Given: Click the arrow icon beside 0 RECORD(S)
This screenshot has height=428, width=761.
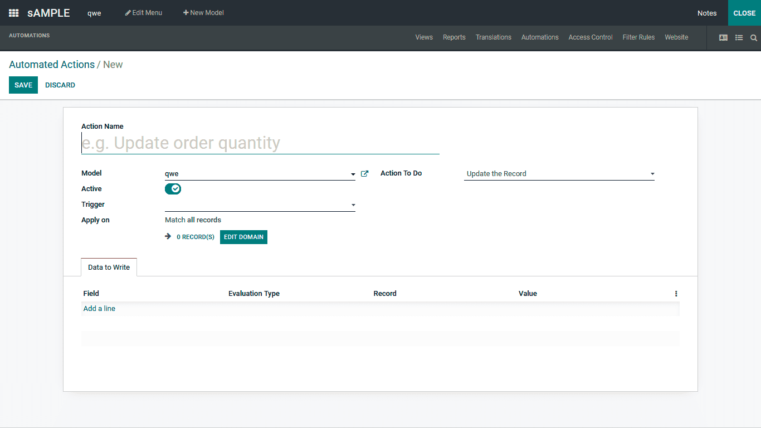Looking at the screenshot, I should click(x=168, y=236).
